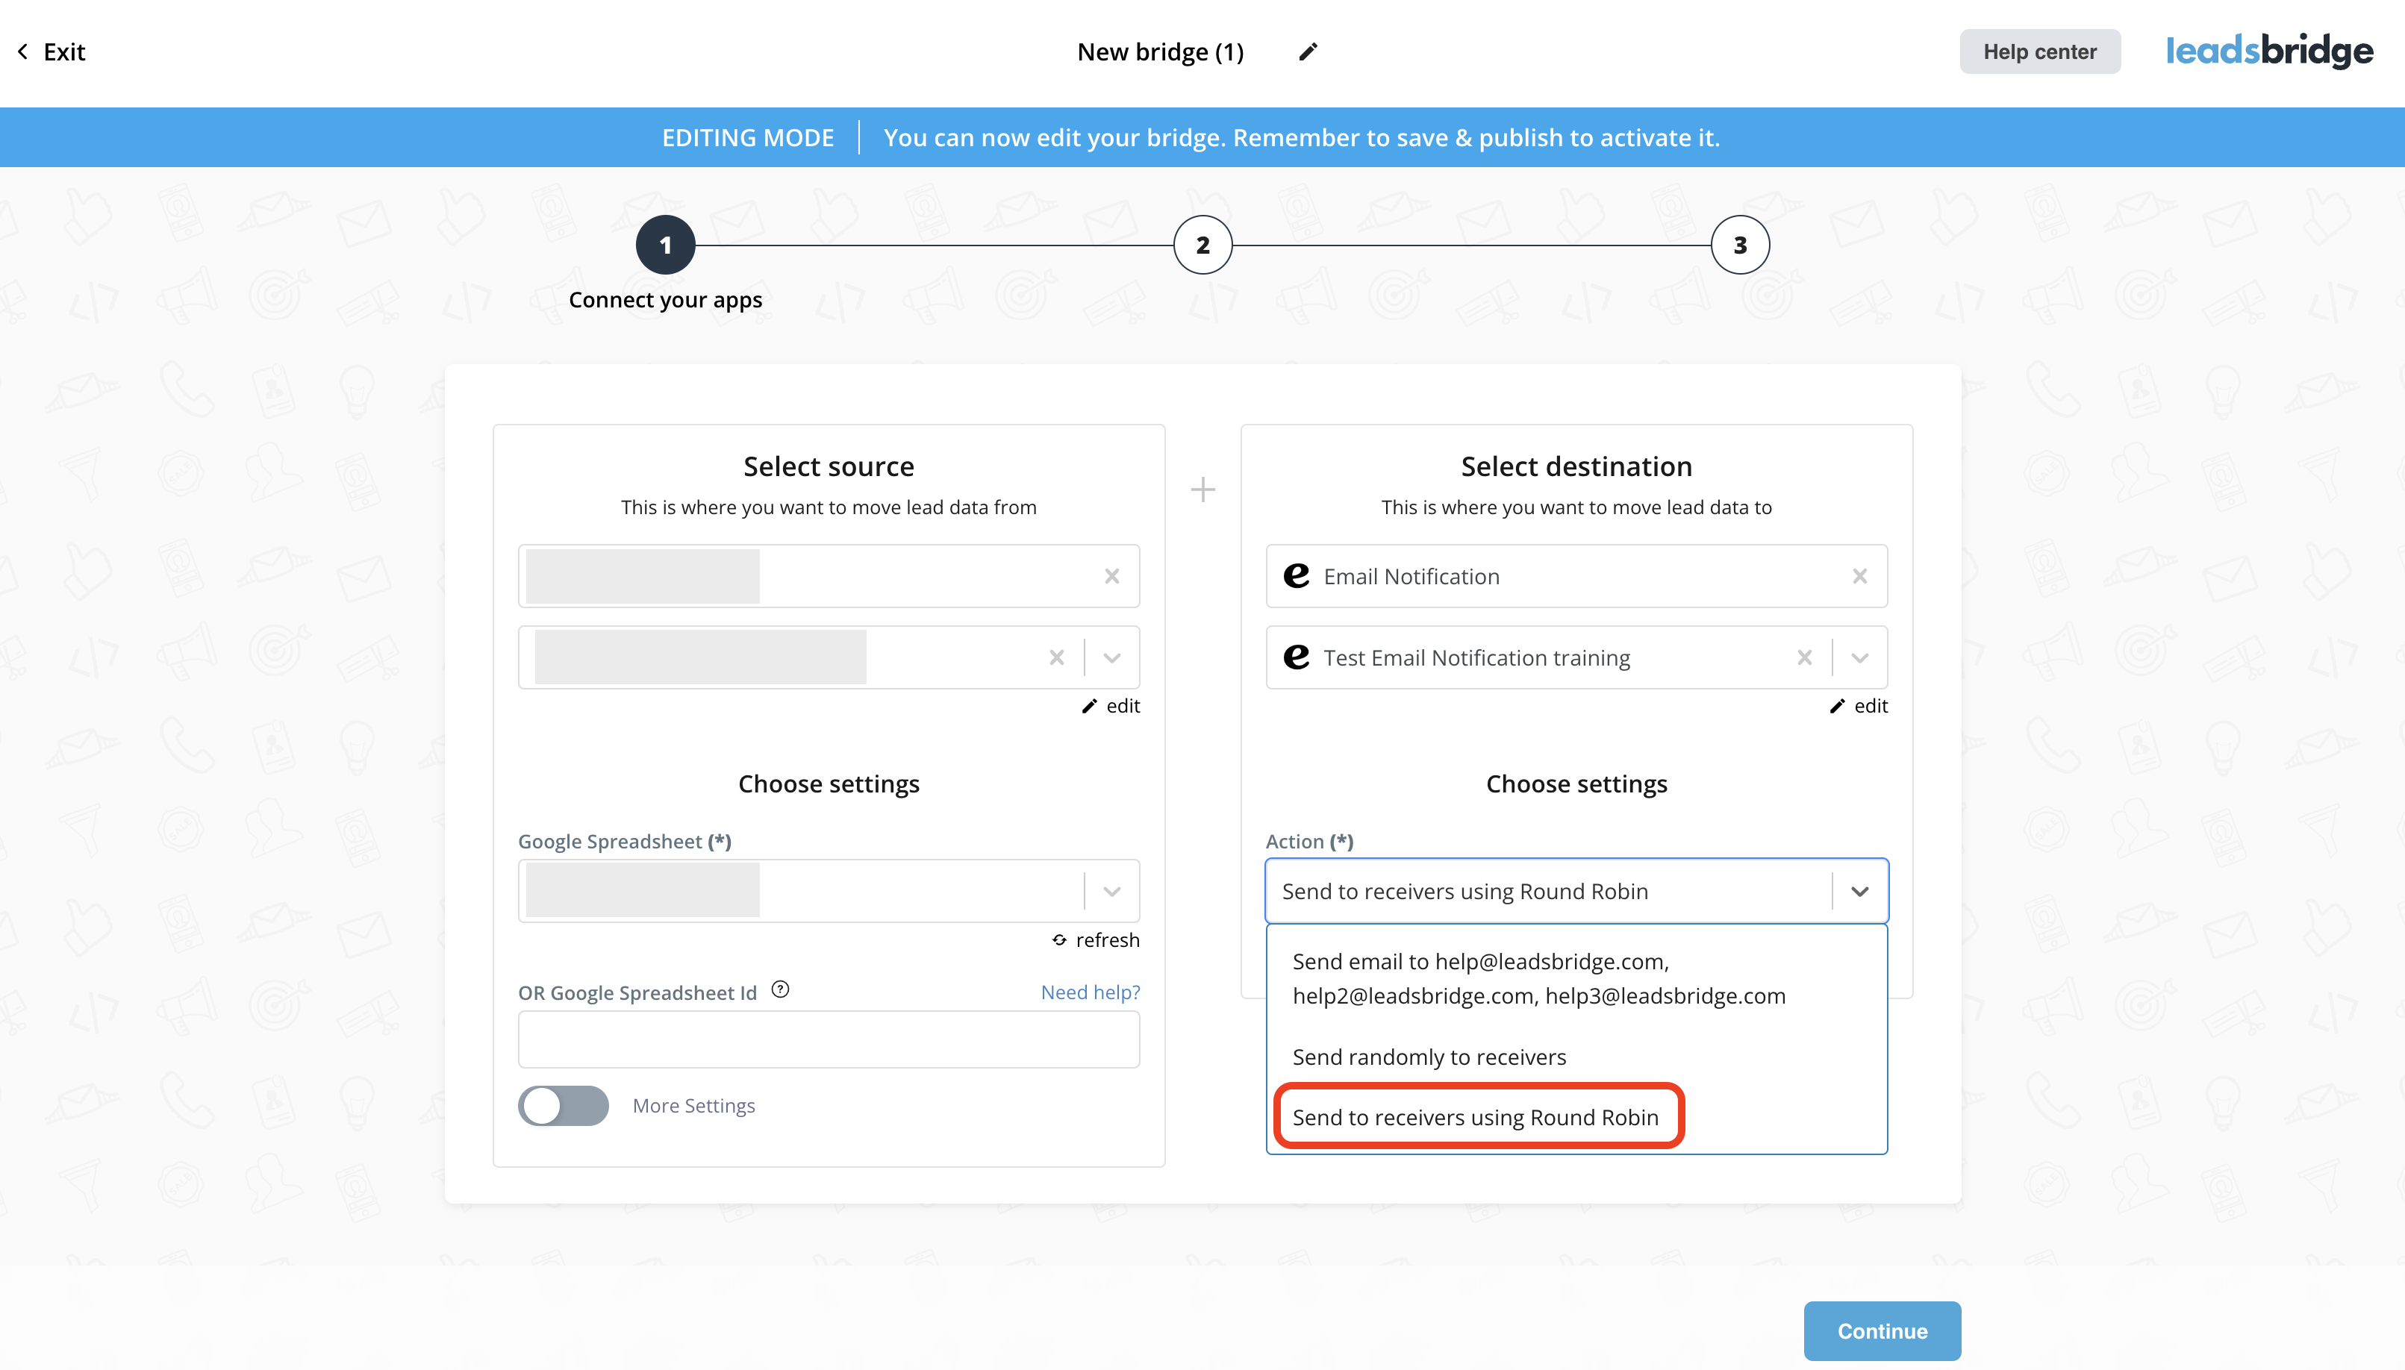
Task: Choose Send to receivers using Round Robin option
Action: pos(1576,1117)
